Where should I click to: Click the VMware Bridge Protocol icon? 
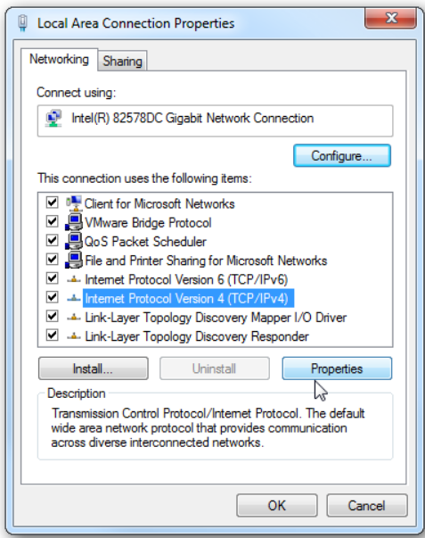pyautogui.click(x=74, y=222)
